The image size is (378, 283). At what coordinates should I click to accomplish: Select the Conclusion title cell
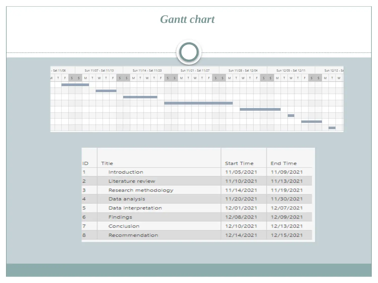[x=159, y=226]
